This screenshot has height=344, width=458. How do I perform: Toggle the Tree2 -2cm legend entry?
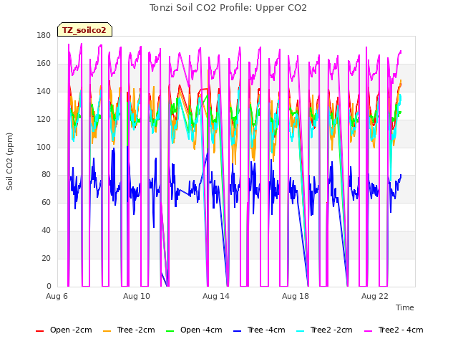click(x=324, y=330)
